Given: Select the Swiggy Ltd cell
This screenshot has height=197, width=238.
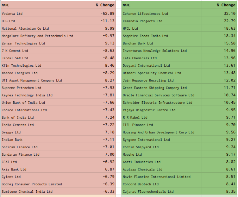Looking at the screenshot, I should (x=40, y=132).
